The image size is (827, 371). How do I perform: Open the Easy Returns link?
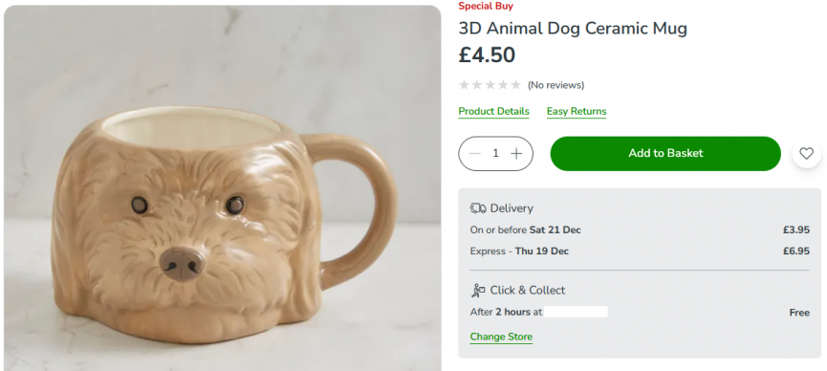pos(577,111)
